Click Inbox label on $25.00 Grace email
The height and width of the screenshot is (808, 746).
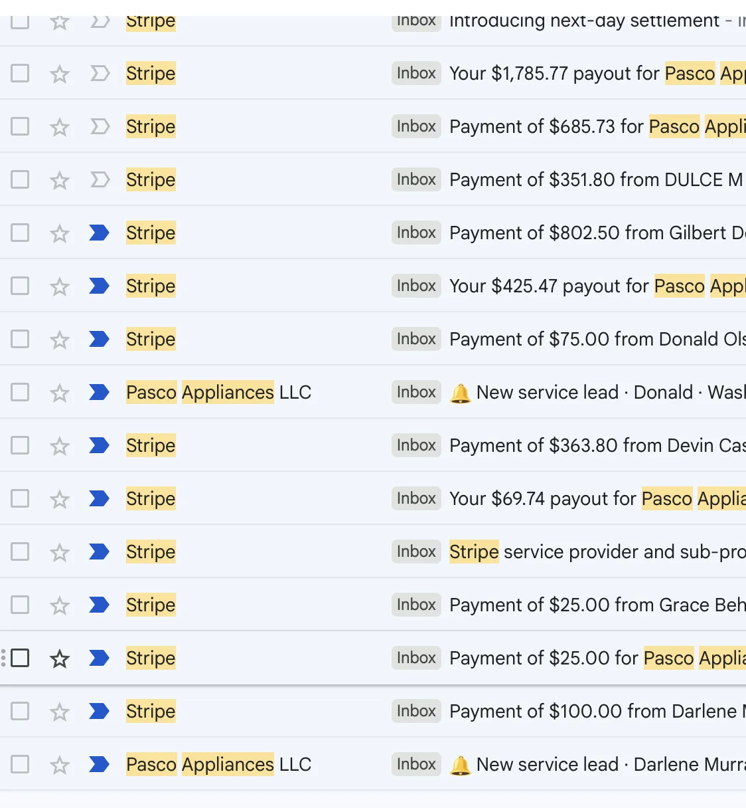point(416,605)
